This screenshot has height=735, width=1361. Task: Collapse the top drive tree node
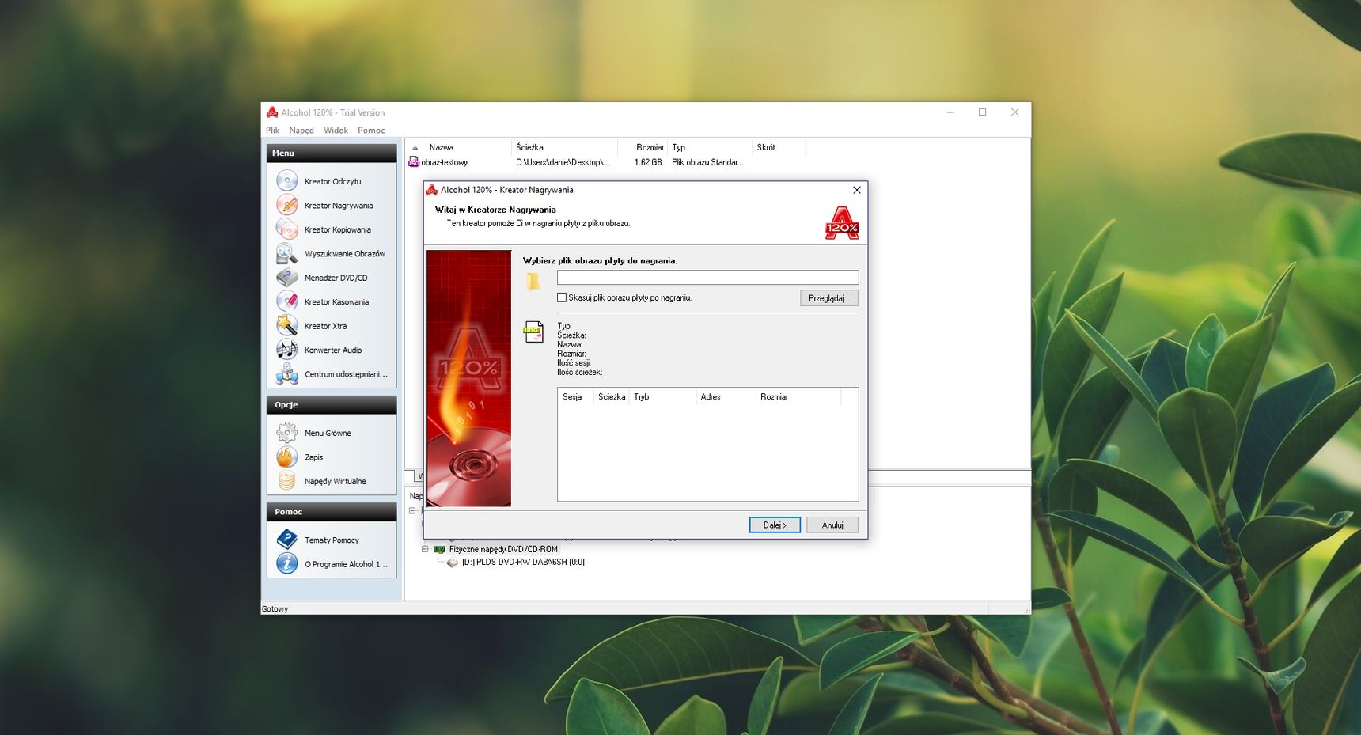click(412, 511)
